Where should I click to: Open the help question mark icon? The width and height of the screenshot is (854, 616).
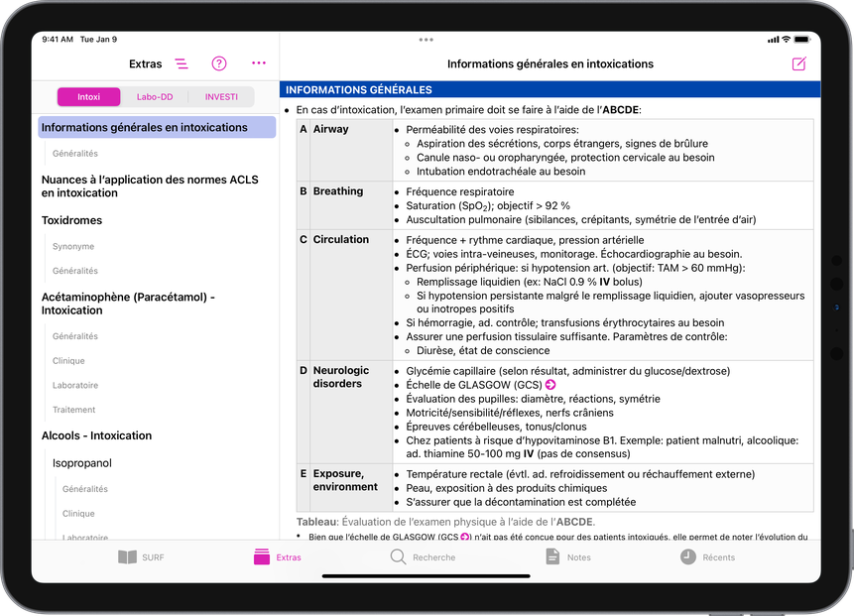pos(219,63)
